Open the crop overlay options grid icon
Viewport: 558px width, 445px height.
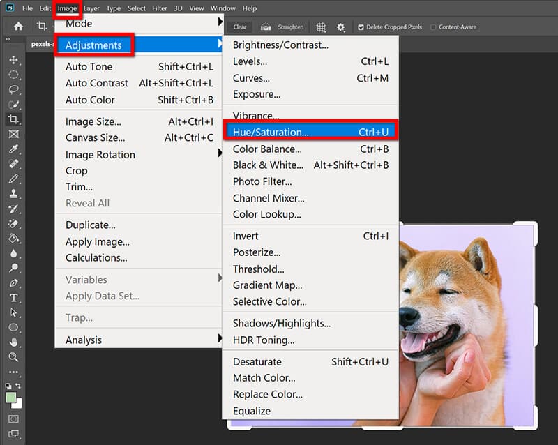coord(320,27)
